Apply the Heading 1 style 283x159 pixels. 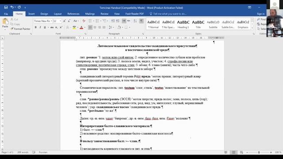tap(183, 24)
